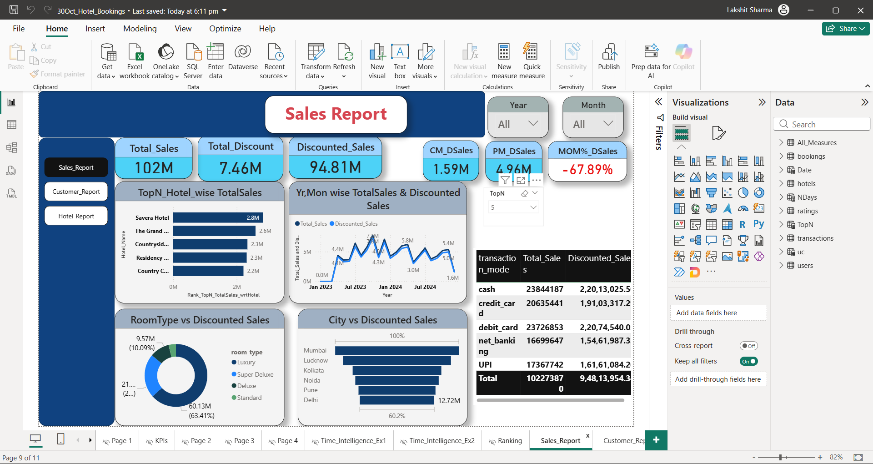Click the Share button
The height and width of the screenshot is (464, 873).
coord(846,29)
